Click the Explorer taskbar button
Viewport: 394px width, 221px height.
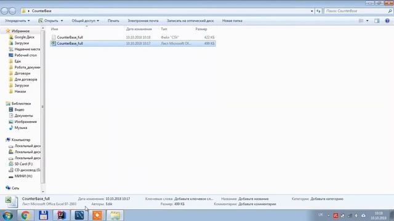click(115, 215)
